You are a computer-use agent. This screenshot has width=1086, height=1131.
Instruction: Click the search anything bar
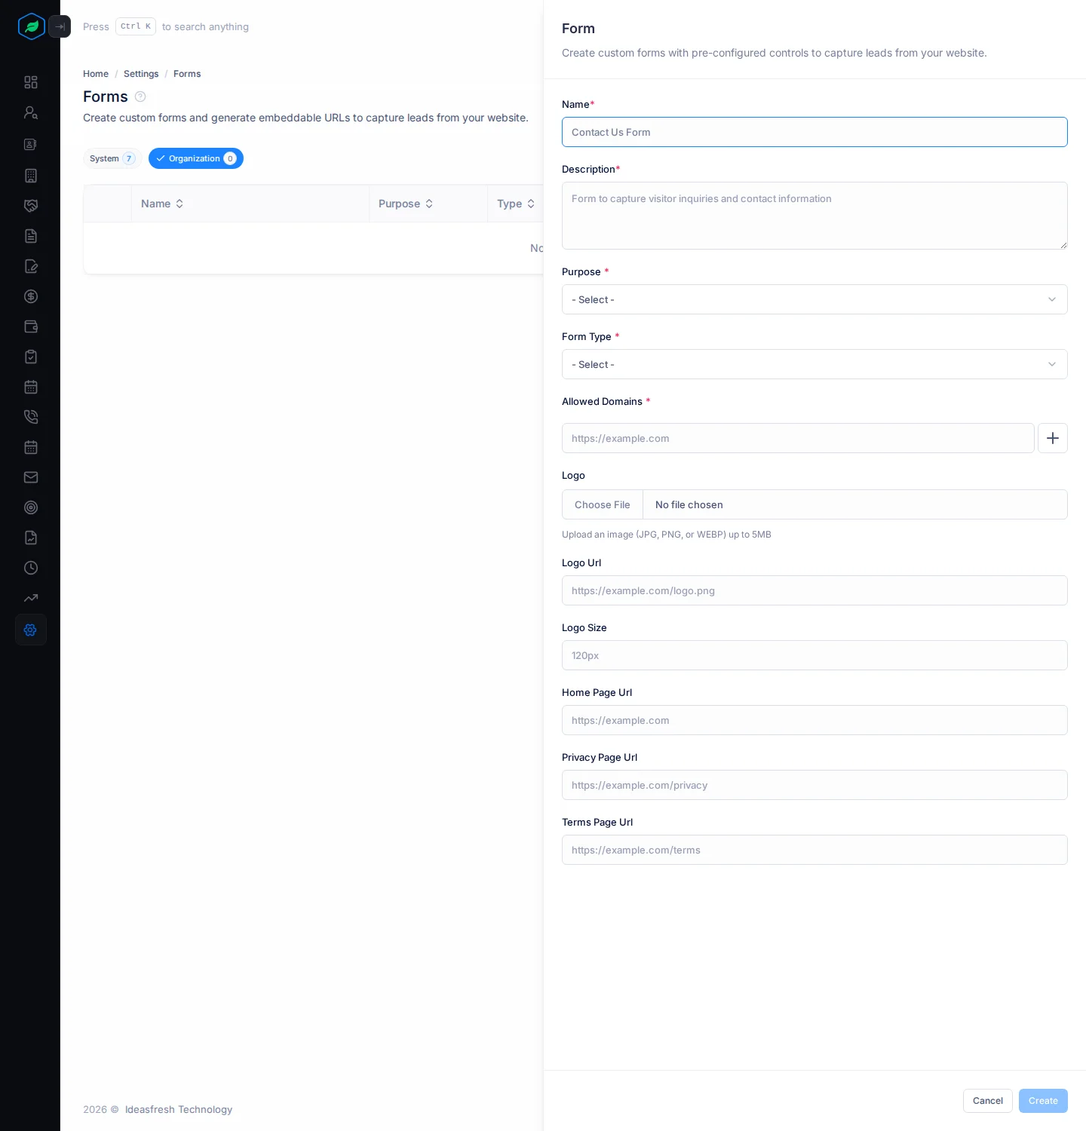tap(166, 26)
